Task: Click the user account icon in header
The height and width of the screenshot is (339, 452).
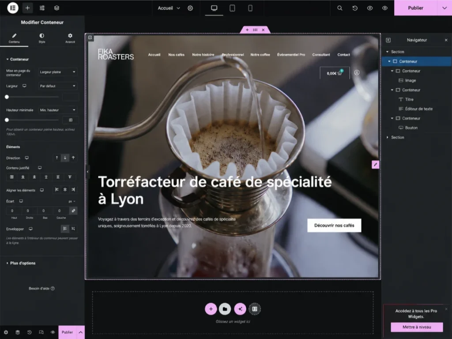Action: 357,73
